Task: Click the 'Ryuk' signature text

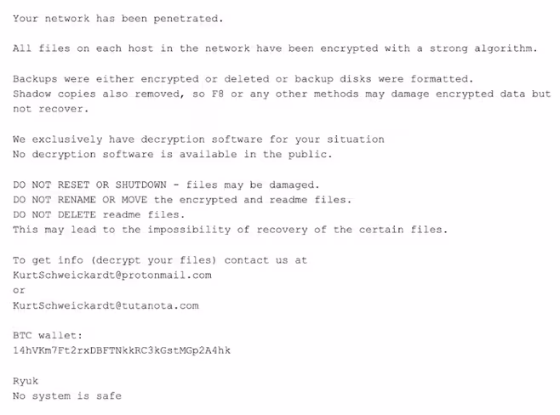Action: pos(26,381)
